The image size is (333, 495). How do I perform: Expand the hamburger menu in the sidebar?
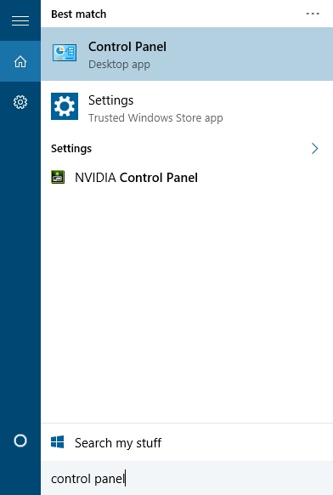[x=20, y=20]
